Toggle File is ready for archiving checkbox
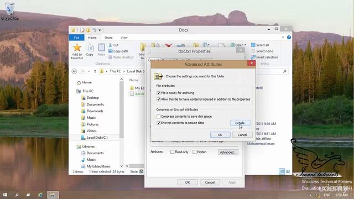Image resolution: width=354 pixels, height=199 pixels. 159,93
